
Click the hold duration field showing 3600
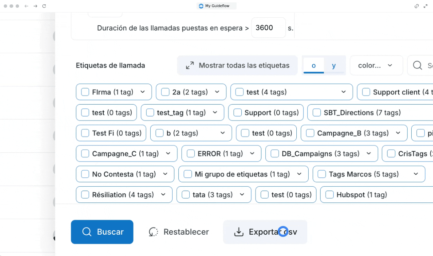pos(268,28)
